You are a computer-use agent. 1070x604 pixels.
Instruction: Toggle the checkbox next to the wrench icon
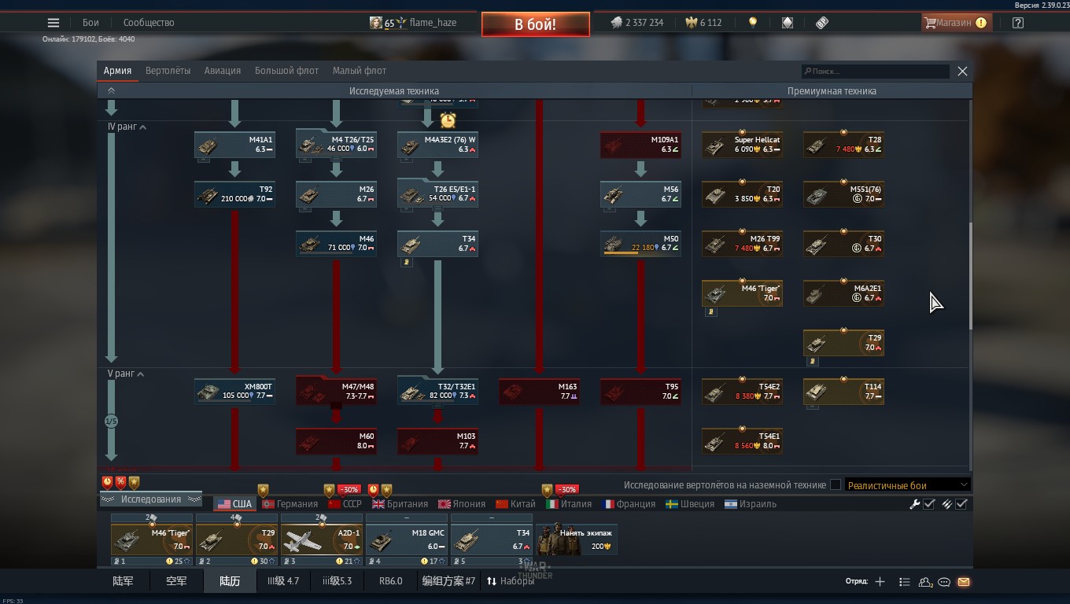[929, 504]
